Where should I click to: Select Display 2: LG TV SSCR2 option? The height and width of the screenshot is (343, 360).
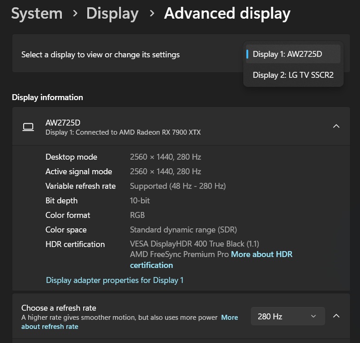point(293,75)
